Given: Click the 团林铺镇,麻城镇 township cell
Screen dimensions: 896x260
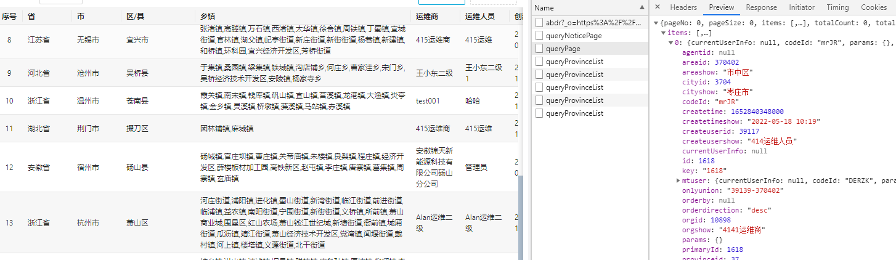Looking at the screenshot, I should click(x=226, y=129).
